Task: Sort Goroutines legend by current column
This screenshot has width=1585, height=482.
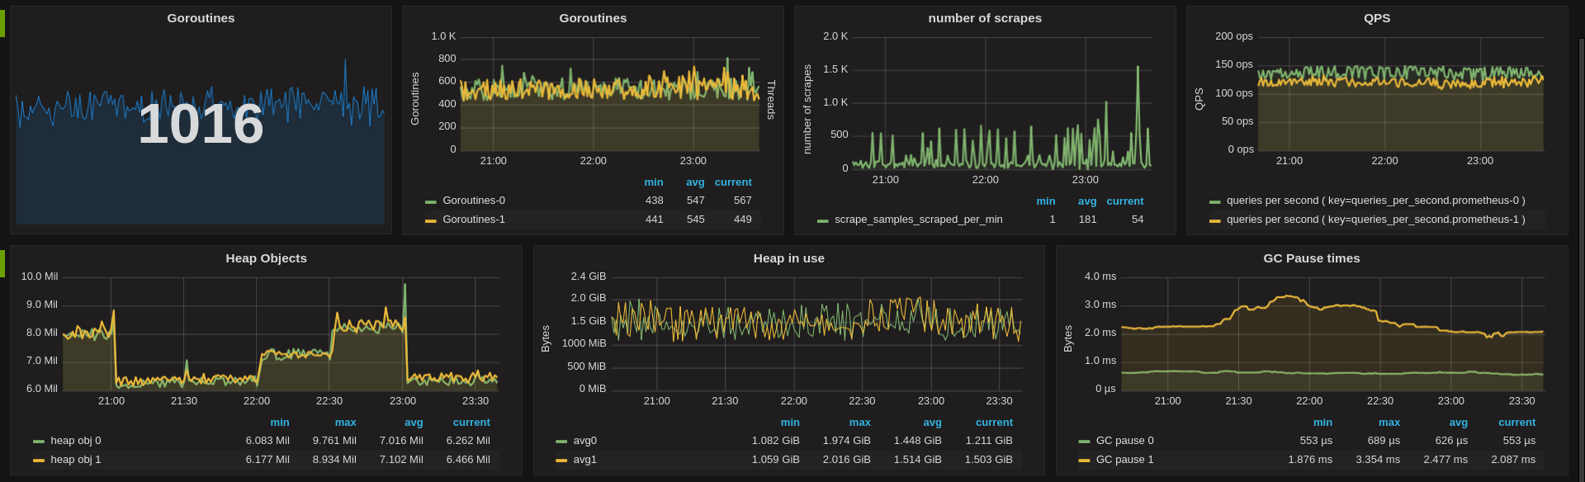Action: tap(733, 182)
